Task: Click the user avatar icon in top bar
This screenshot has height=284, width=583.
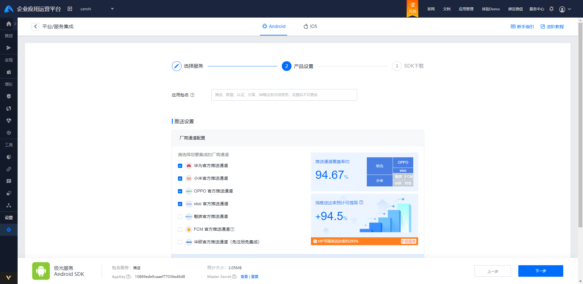Action: pyautogui.click(x=561, y=9)
